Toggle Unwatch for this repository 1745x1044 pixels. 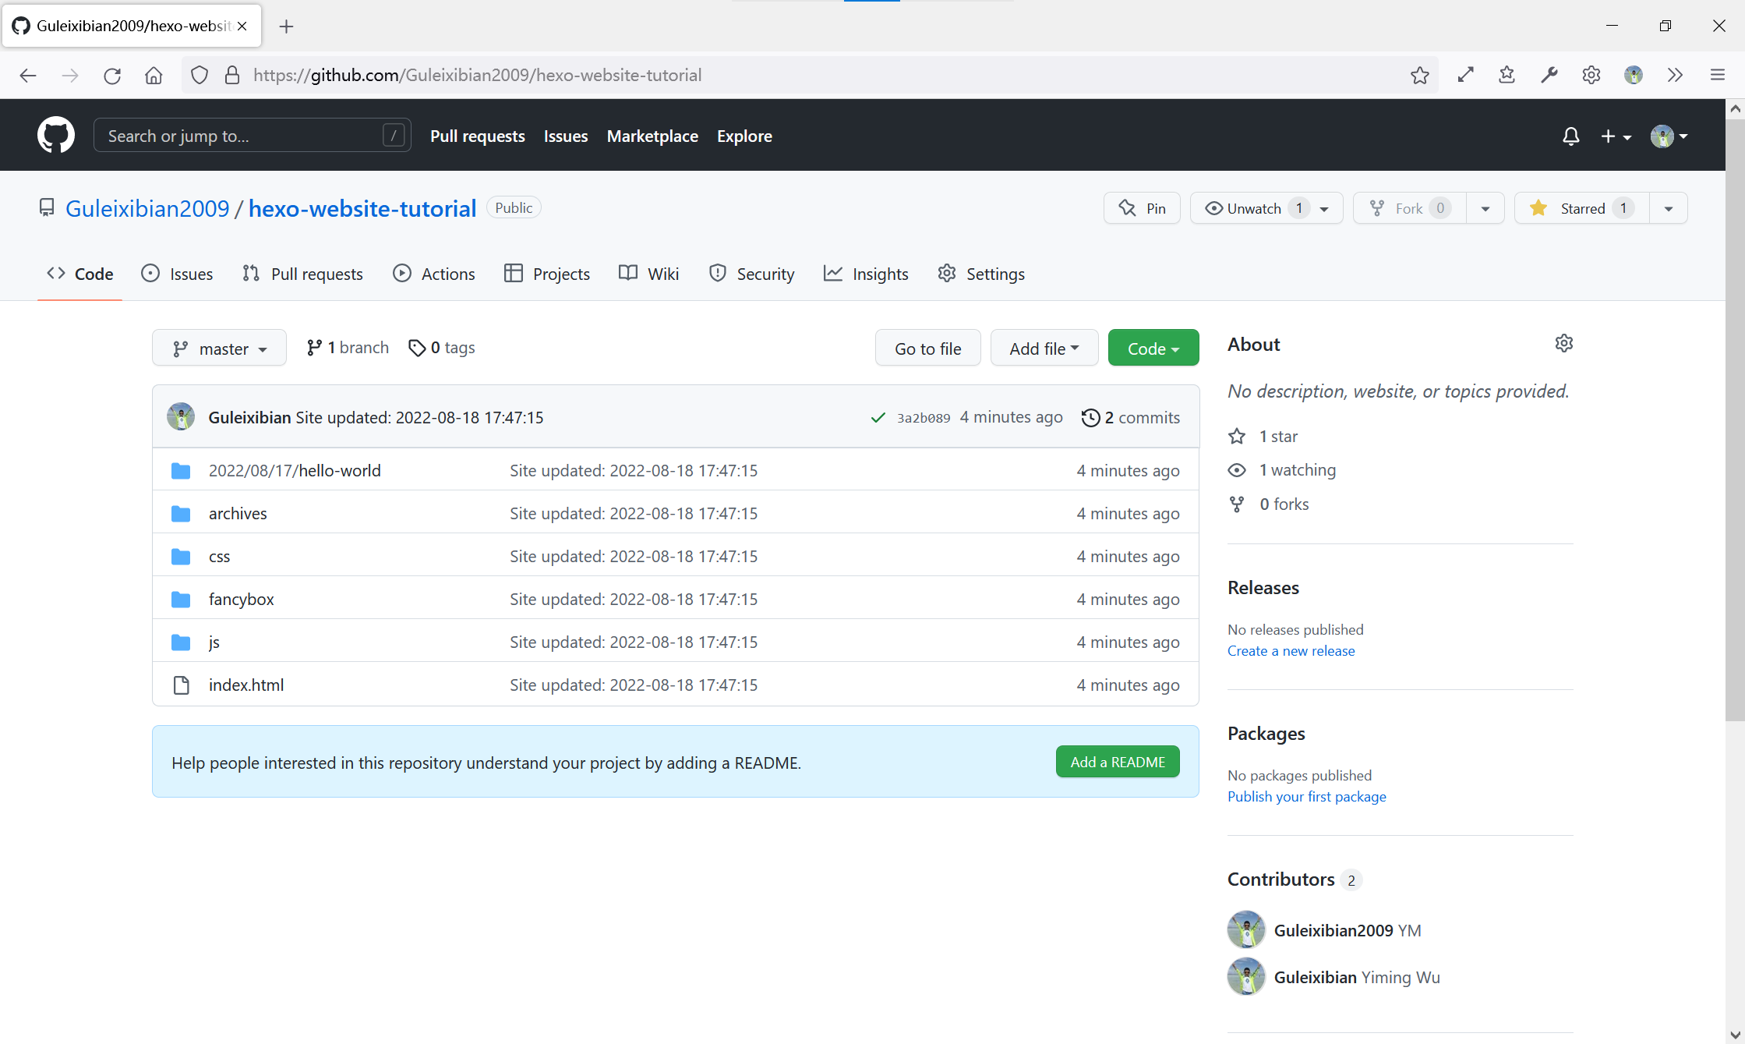[x=1253, y=208]
